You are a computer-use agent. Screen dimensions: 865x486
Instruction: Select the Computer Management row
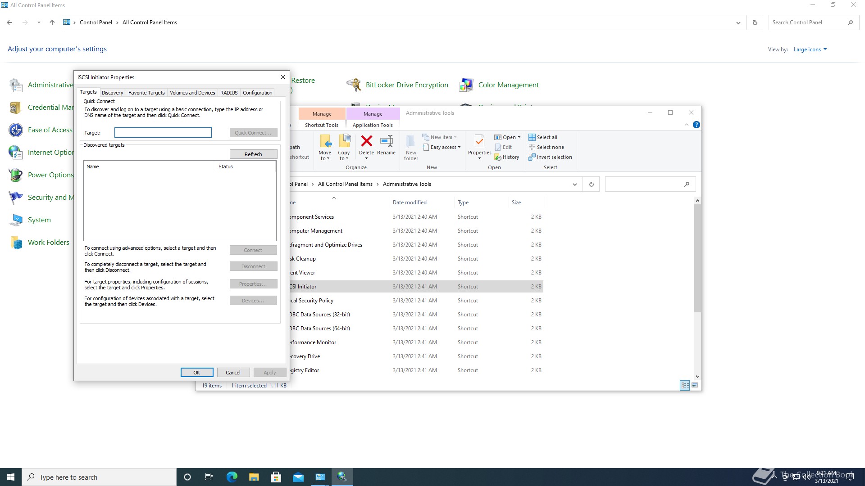(415, 231)
